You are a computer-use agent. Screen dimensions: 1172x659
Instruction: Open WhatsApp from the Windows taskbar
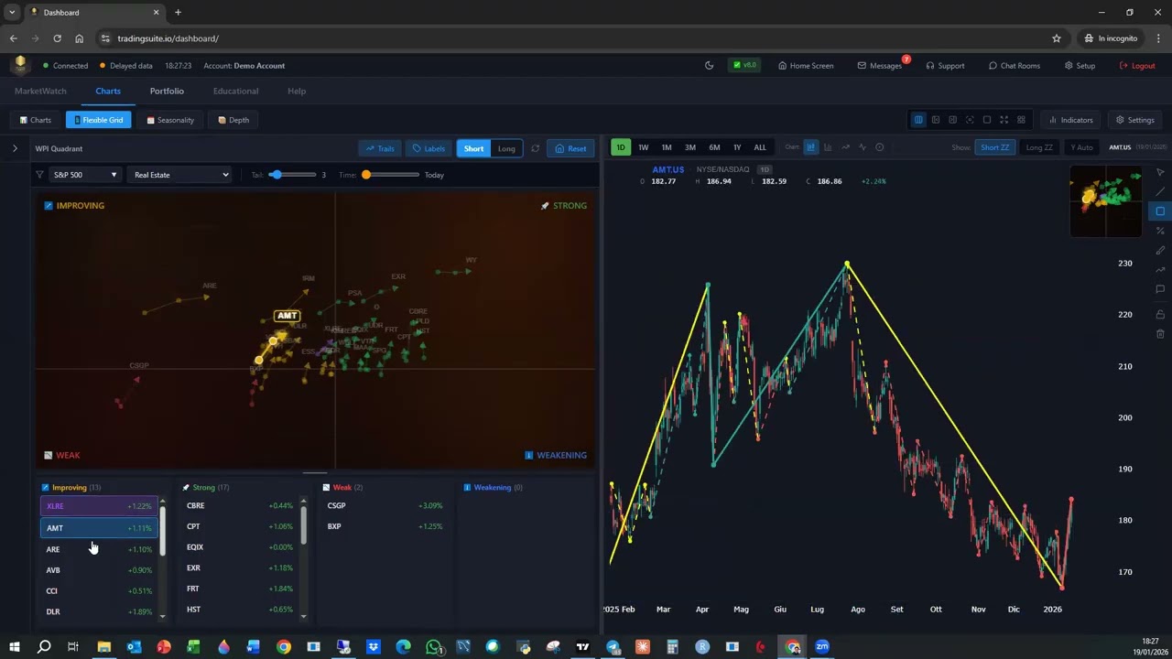pyautogui.click(x=433, y=647)
